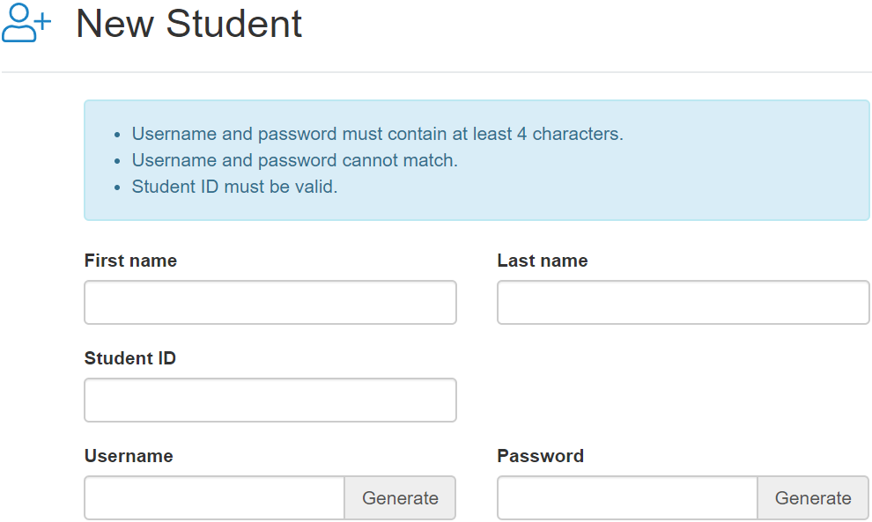Focus the Last name text field
Viewport: 872px width, 522px height.
683,303
